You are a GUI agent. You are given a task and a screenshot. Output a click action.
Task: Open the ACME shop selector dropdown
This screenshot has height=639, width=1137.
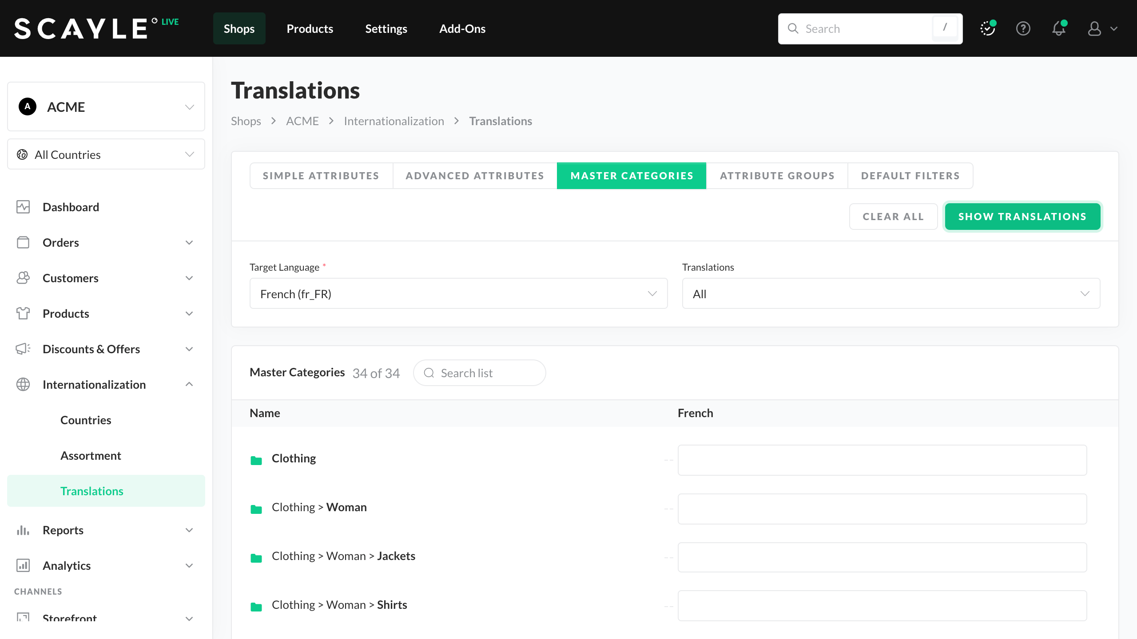(x=106, y=107)
